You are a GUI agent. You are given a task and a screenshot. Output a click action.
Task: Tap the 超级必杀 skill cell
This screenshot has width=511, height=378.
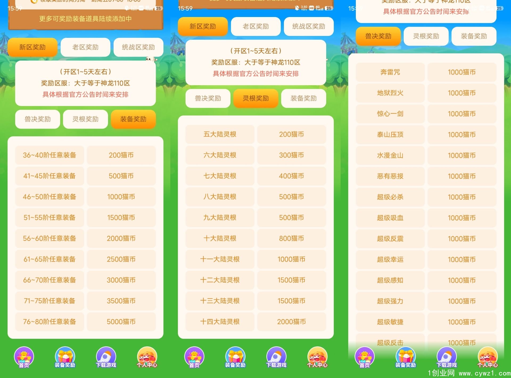(390, 197)
